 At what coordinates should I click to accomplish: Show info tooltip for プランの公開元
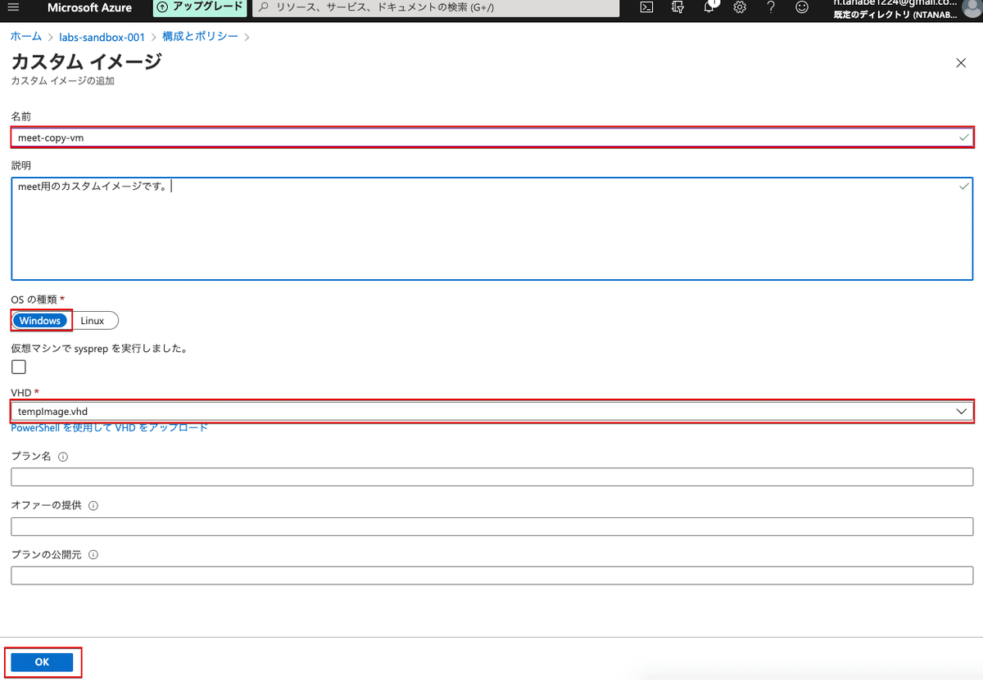93,555
